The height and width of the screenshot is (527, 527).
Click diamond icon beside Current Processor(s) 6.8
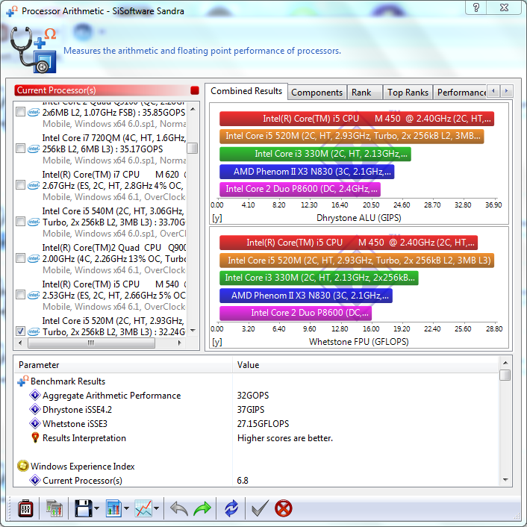[35, 480]
